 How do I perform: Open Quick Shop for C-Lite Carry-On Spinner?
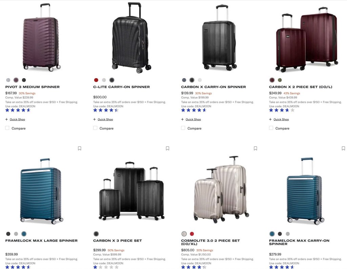tap(105, 119)
